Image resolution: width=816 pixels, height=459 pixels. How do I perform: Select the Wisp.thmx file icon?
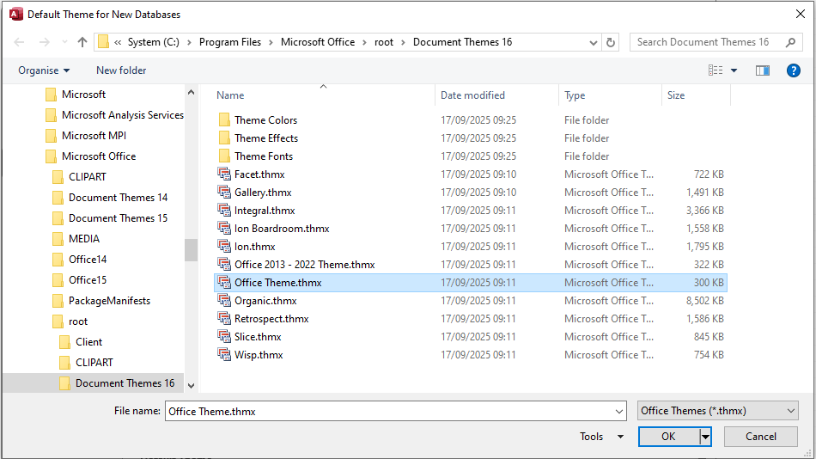pos(224,355)
